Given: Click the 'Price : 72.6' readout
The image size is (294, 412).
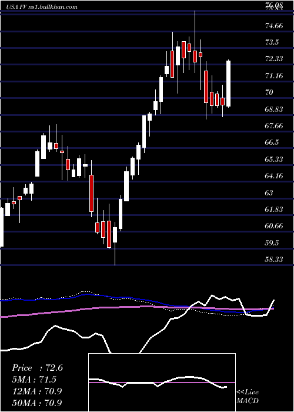Looking at the screenshot, I should pos(37,368).
